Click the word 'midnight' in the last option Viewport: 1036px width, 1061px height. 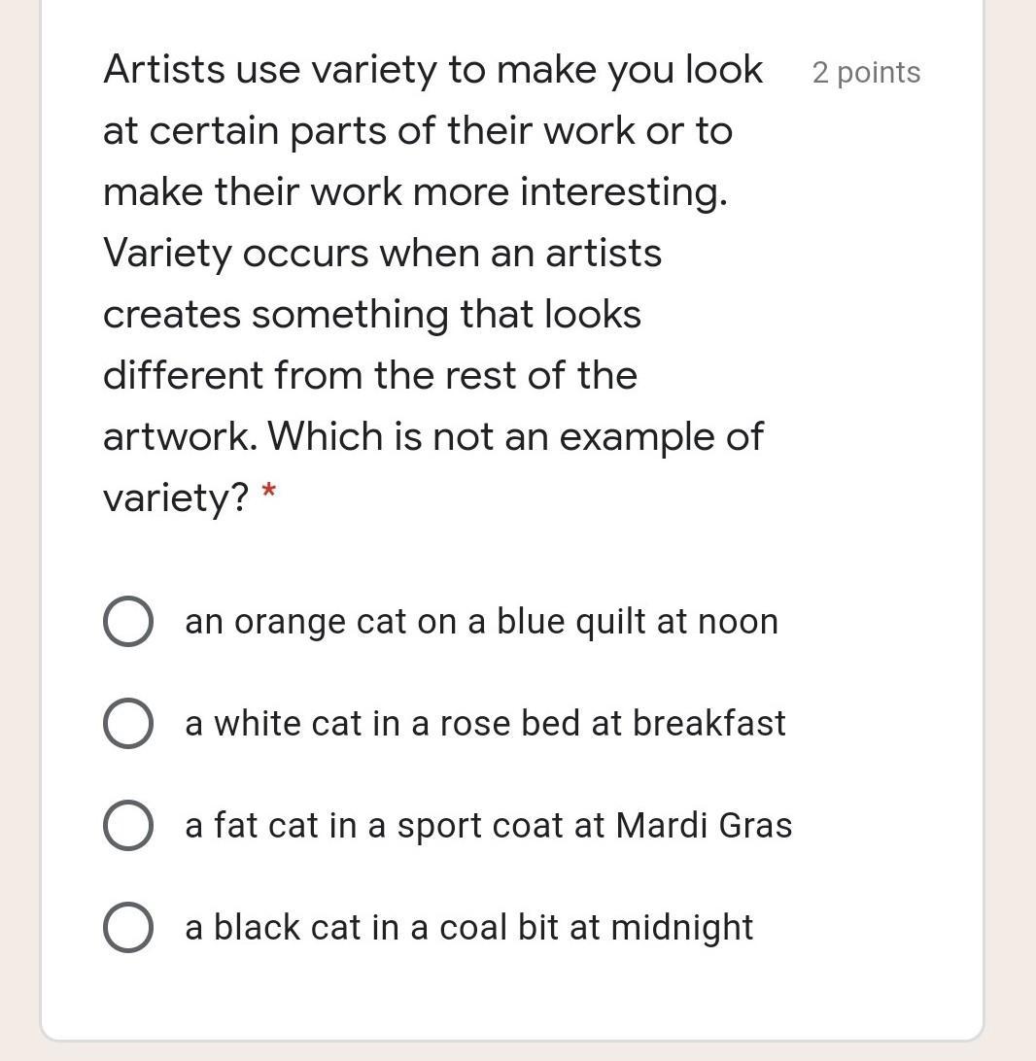681,928
